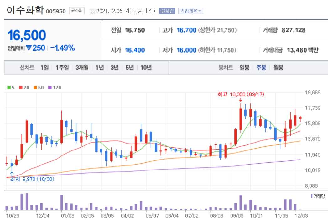Click the 상한가 21,750 text

[x=217, y=30]
